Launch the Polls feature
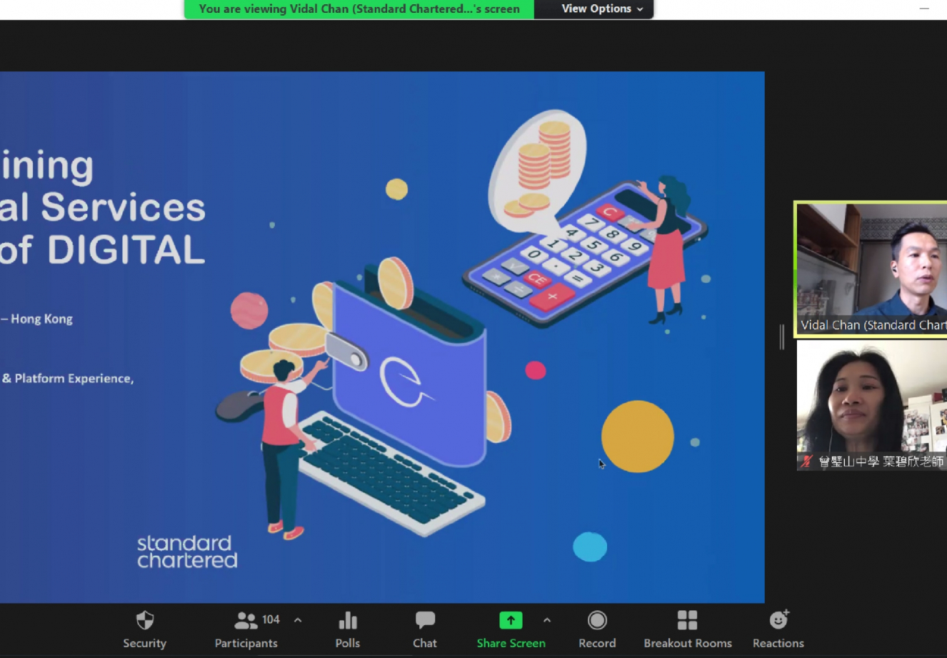Viewport: 947px width, 658px height. pos(347,629)
